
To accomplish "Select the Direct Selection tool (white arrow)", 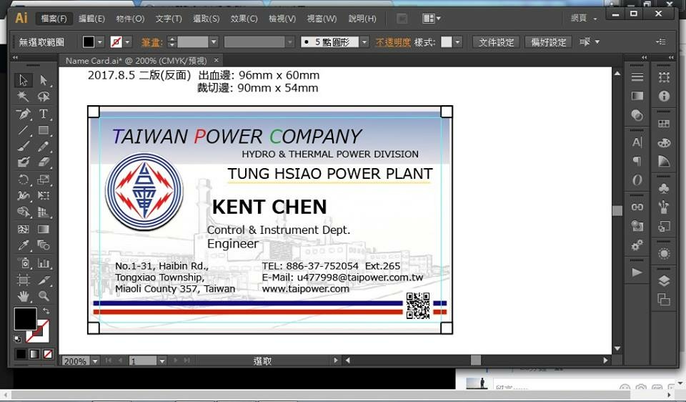I will point(43,80).
